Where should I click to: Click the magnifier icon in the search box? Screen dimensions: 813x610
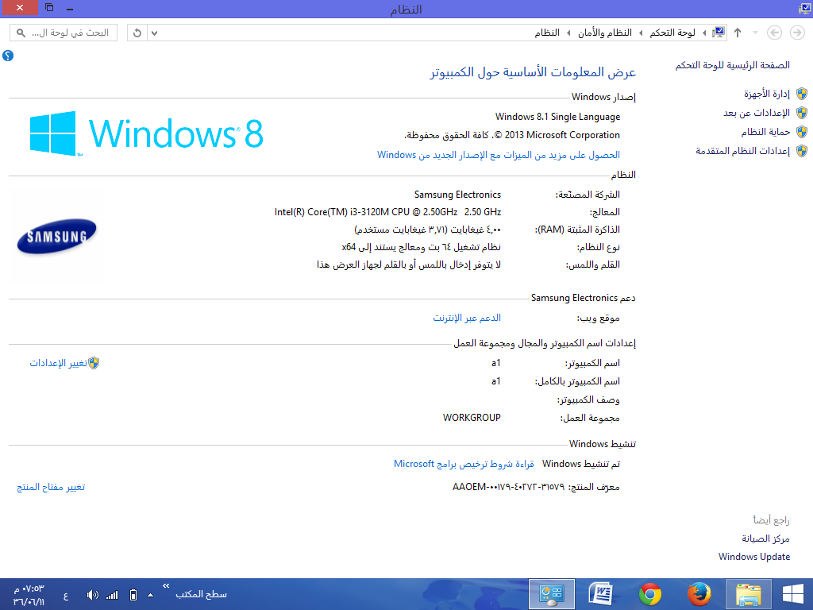(21, 33)
